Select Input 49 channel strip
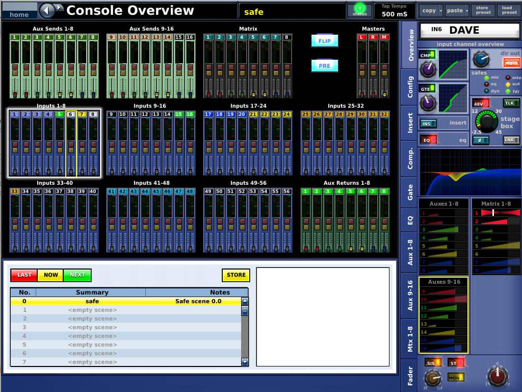 [x=208, y=220]
